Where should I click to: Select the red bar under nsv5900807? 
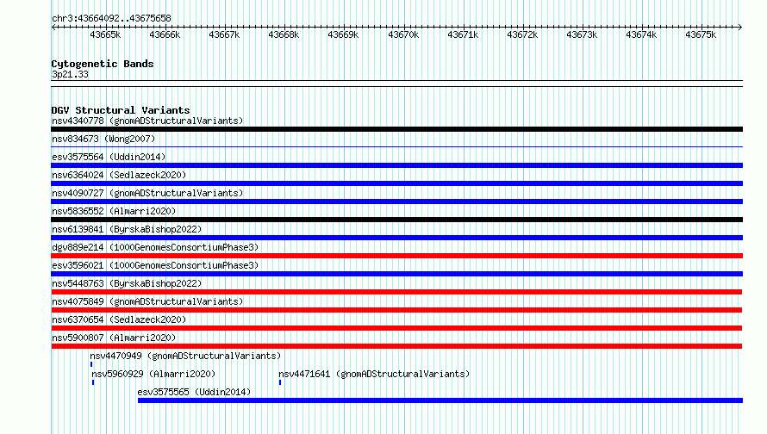pyautogui.click(x=396, y=346)
